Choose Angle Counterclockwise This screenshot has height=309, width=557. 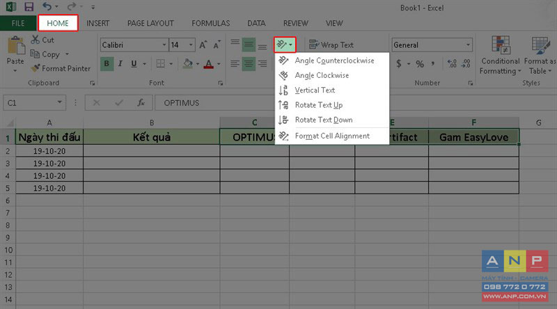coord(332,61)
